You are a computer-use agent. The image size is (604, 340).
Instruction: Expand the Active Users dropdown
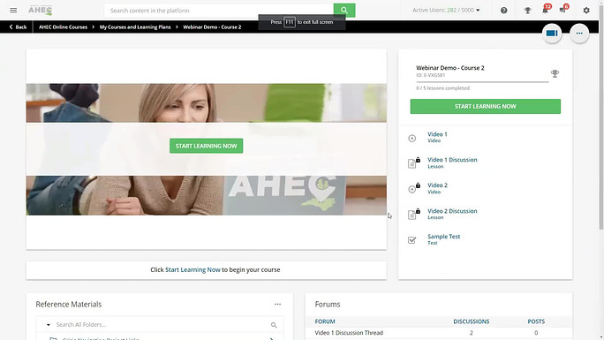click(478, 11)
